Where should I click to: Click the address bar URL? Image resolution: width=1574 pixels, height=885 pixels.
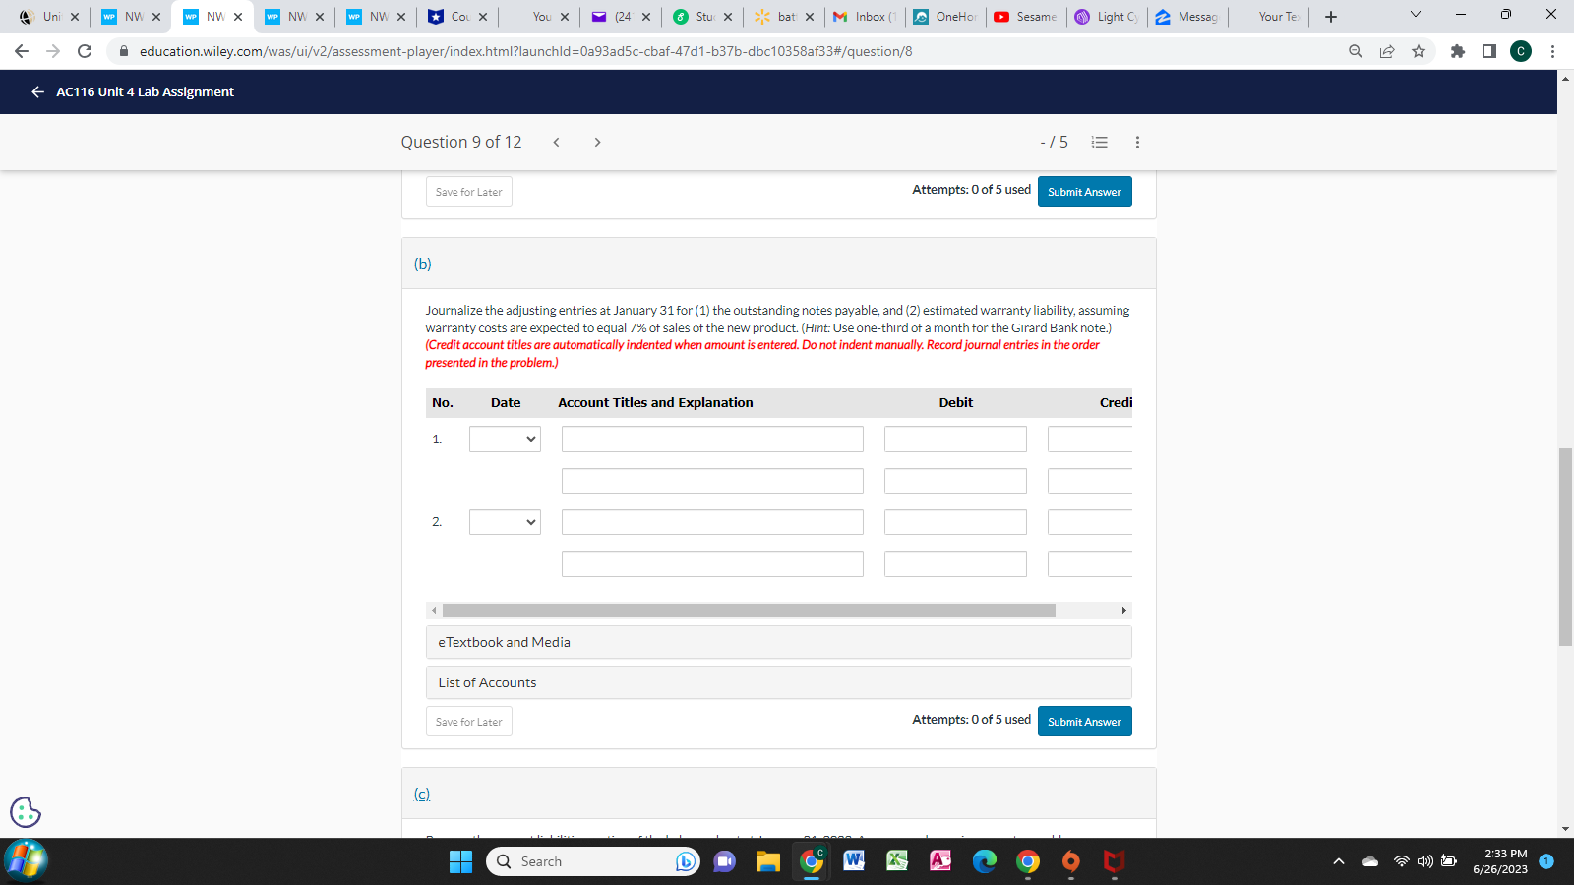coord(525,51)
